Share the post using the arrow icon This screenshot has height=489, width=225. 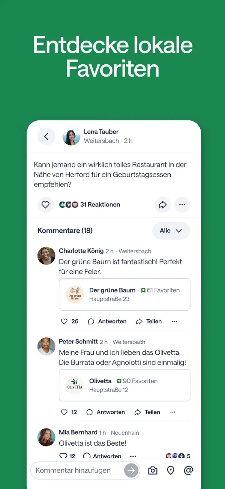pyautogui.click(x=163, y=205)
